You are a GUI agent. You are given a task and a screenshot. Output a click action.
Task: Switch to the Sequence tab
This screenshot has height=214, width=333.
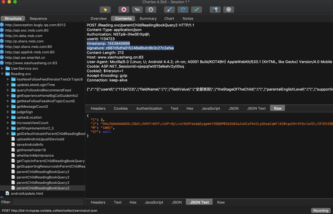click(x=38, y=18)
